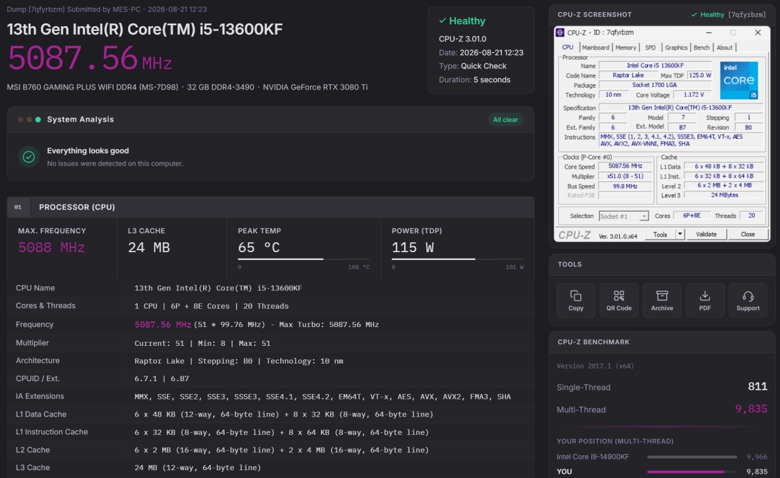Click the CPU Name row value
780x478 pixels.
(x=218, y=288)
